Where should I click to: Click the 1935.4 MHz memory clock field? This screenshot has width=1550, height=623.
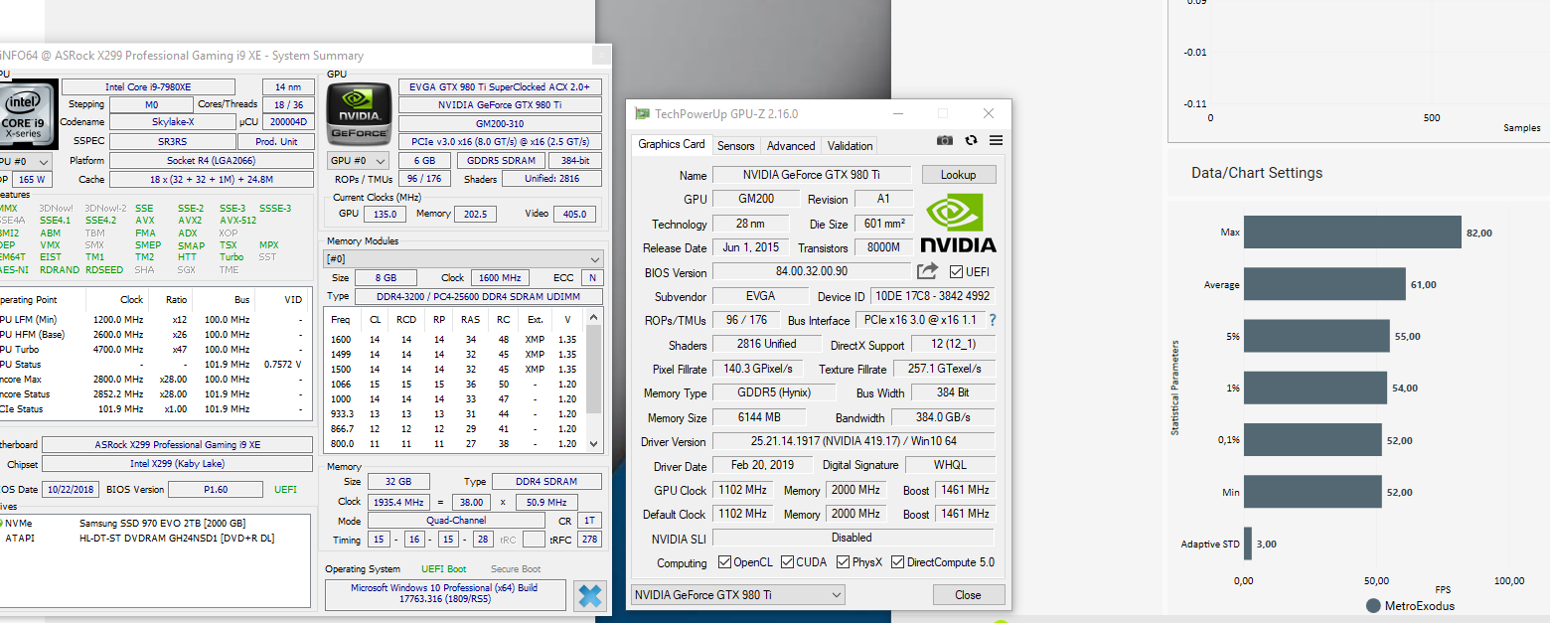[398, 502]
